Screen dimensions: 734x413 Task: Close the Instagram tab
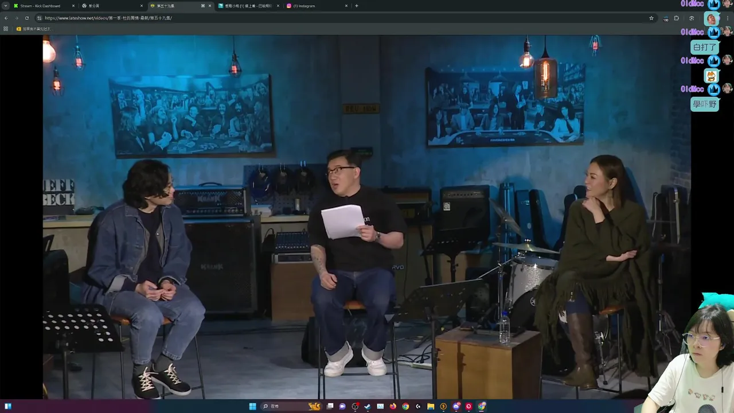(x=346, y=6)
